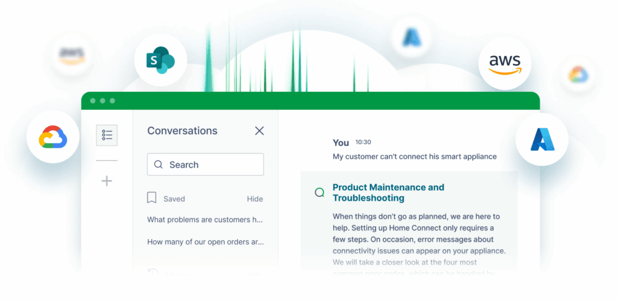The image size is (618, 300).
Task: Click the large Azure logo bubble
Action: click(x=542, y=139)
